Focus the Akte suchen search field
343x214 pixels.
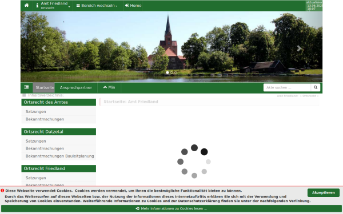pyautogui.click(x=287, y=87)
